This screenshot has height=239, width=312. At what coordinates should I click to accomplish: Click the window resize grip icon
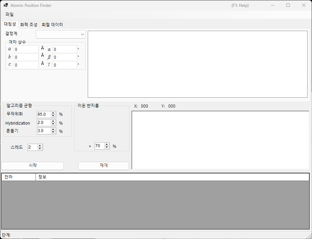[309, 236]
